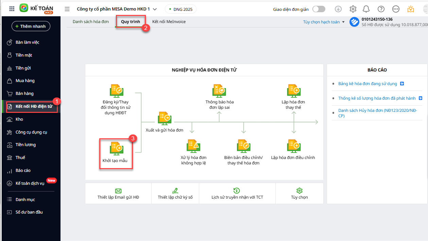Screen dimensions: 428x241
Task: Open the app launcher grid icon
Action: point(12,9)
